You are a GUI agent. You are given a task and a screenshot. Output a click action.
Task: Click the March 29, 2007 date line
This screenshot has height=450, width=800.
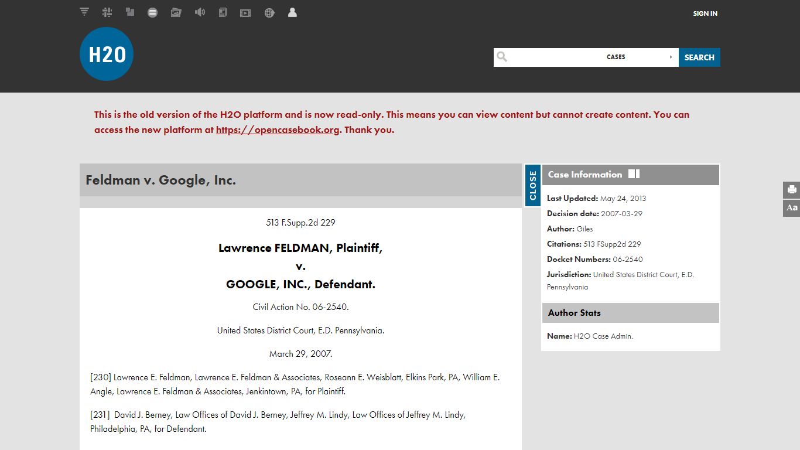point(300,354)
